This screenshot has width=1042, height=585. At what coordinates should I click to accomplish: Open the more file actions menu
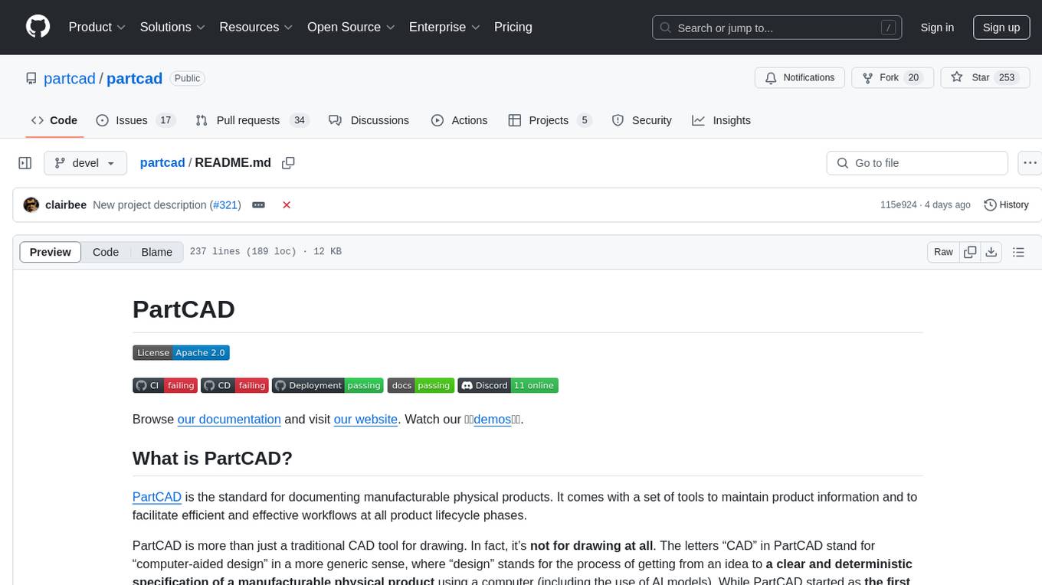[x=1030, y=163]
